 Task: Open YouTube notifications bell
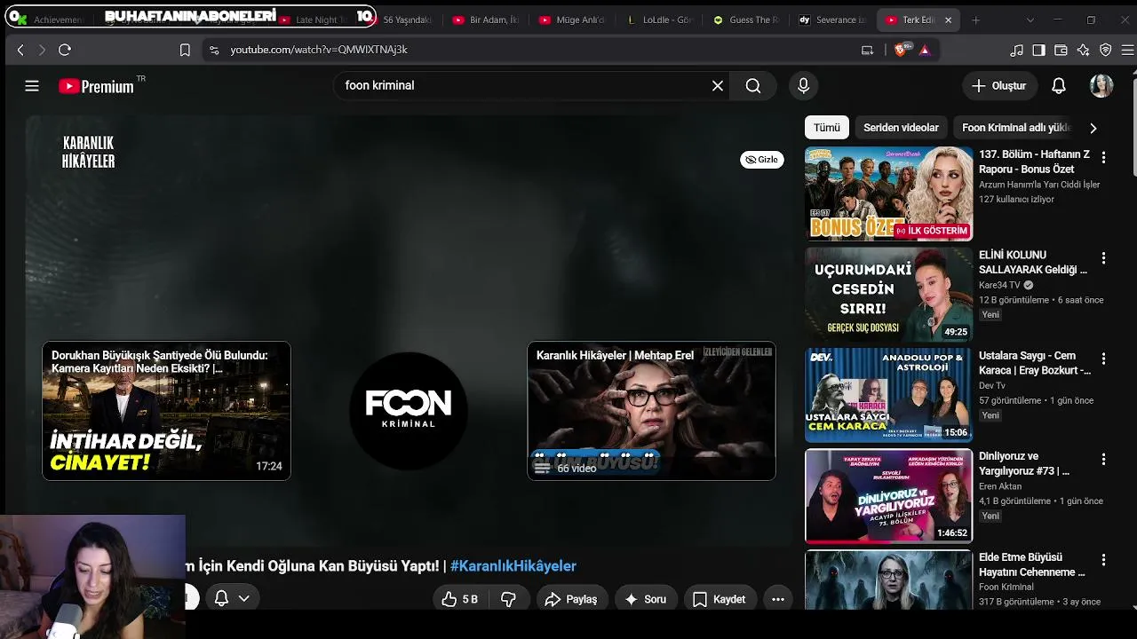[x=1059, y=86]
